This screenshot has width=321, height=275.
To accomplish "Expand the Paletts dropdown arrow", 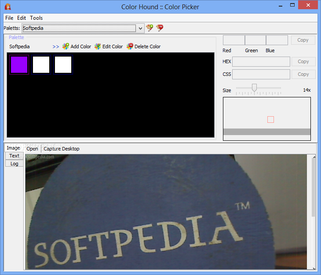I will (x=140, y=29).
